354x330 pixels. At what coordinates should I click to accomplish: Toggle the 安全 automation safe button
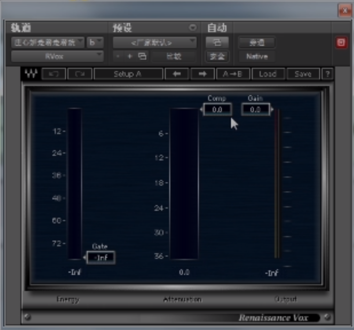point(217,56)
